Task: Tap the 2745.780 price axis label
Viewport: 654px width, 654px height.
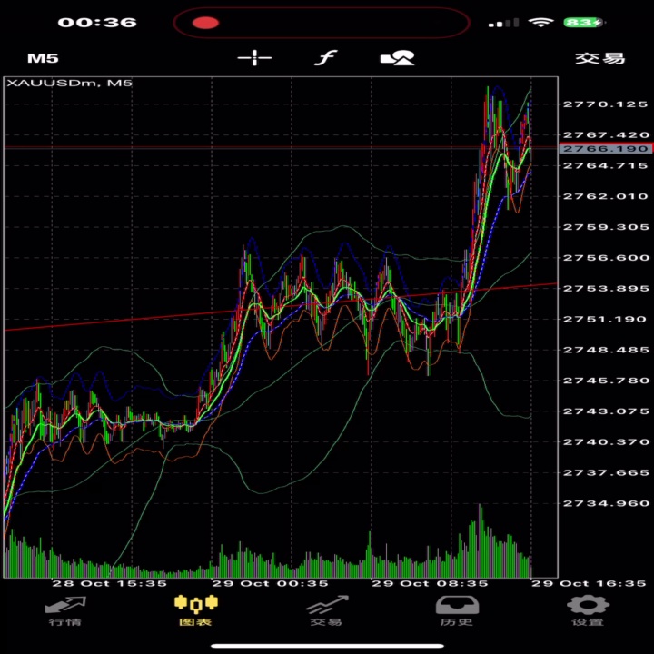Action: pos(606,381)
